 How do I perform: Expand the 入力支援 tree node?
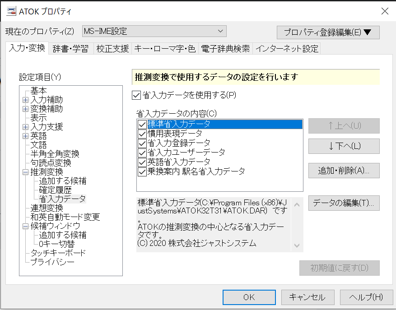point(25,127)
